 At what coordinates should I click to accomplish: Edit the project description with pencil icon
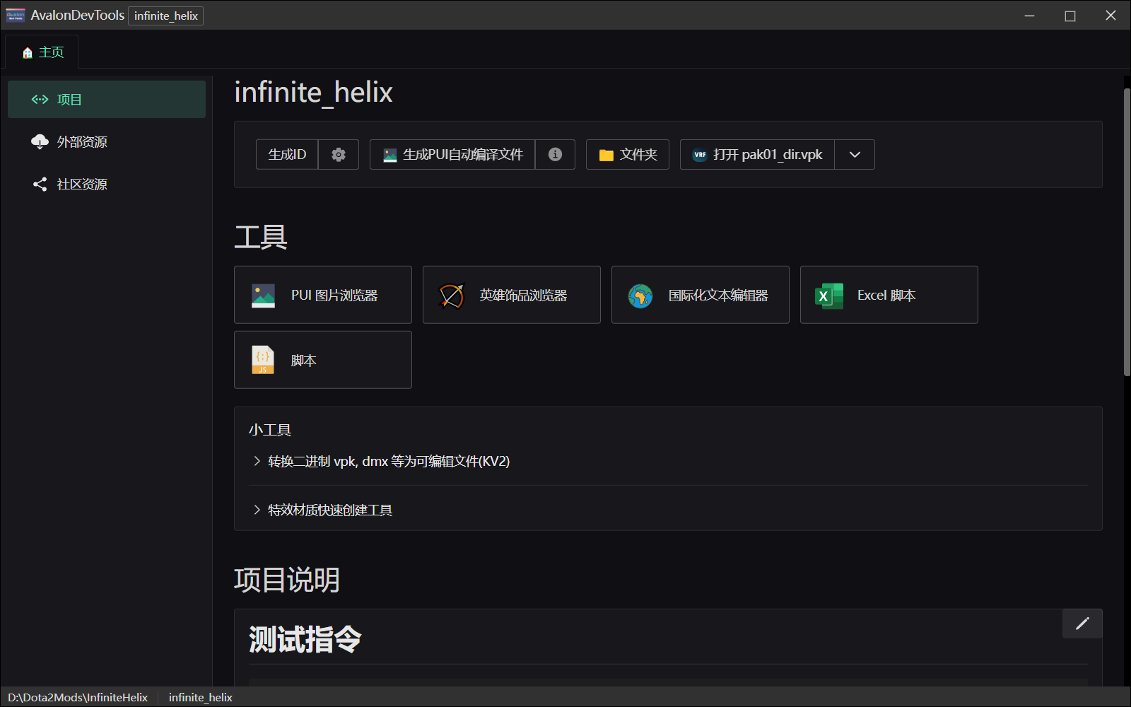[1082, 624]
